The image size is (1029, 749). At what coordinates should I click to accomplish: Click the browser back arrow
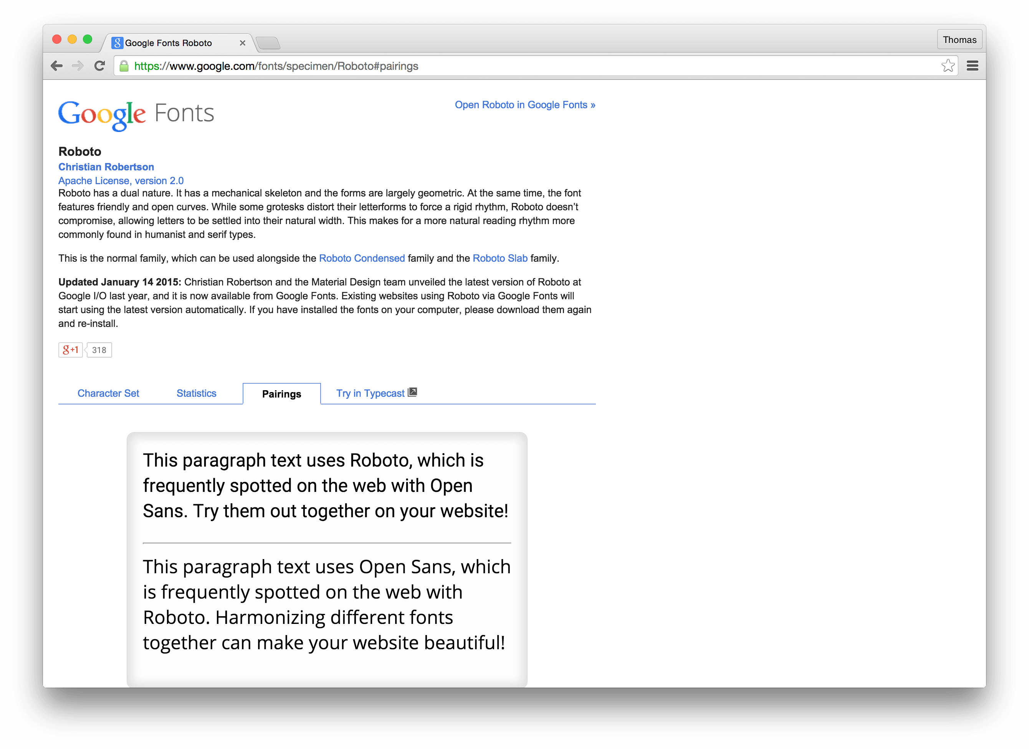[x=57, y=66]
